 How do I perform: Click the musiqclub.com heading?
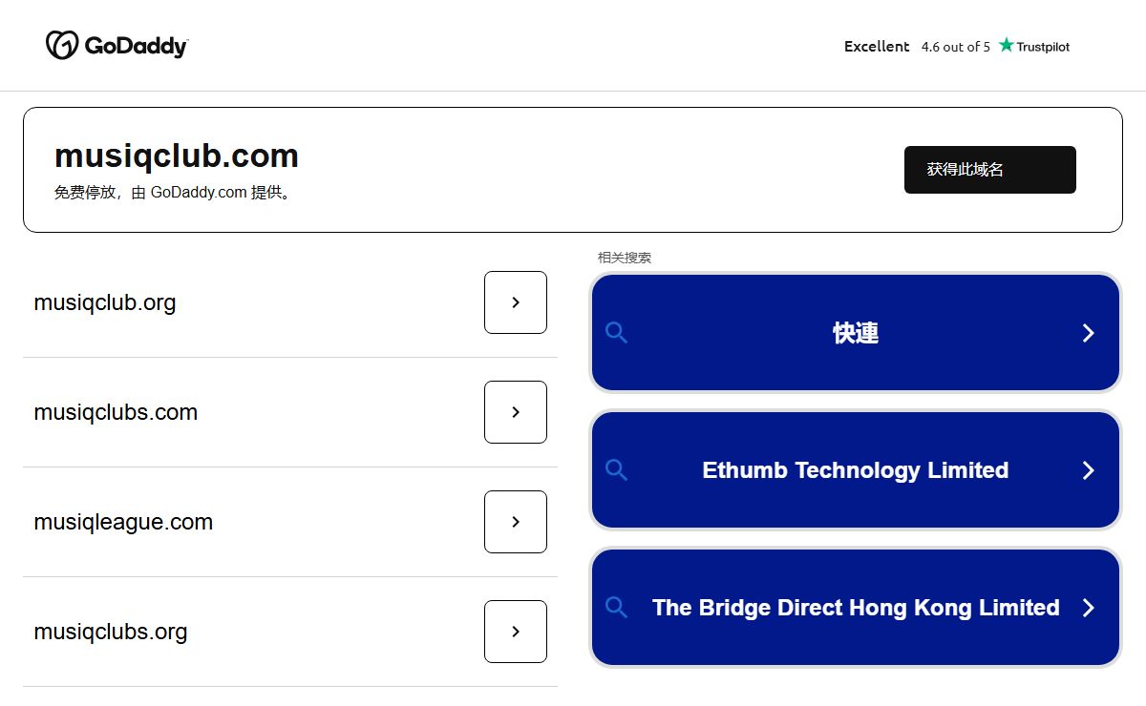[x=177, y=156]
